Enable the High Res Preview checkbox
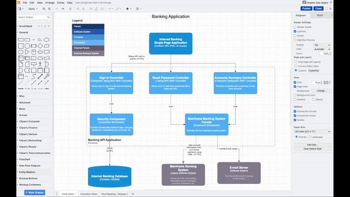 (295, 40)
